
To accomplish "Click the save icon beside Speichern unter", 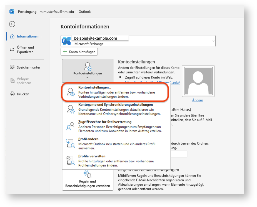I will coord(12,67).
